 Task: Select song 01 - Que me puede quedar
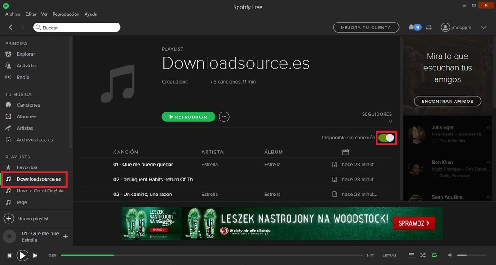point(143,165)
